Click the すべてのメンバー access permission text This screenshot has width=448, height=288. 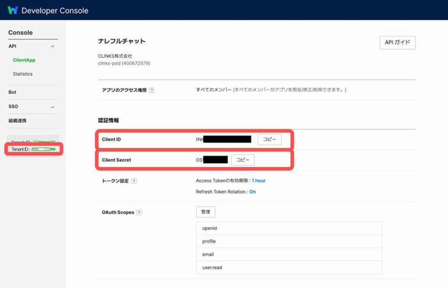pos(213,90)
